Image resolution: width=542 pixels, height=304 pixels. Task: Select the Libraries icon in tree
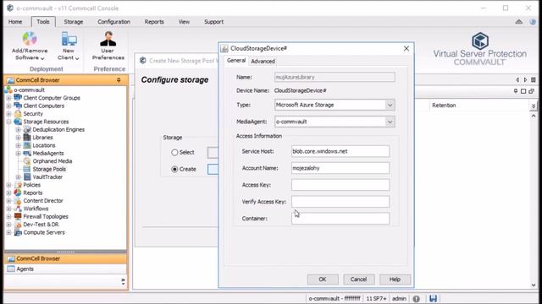pyautogui.click(x=27, y=138)
